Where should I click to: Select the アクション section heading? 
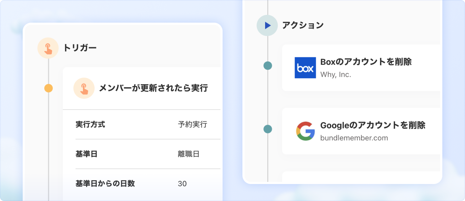[303, 25]
